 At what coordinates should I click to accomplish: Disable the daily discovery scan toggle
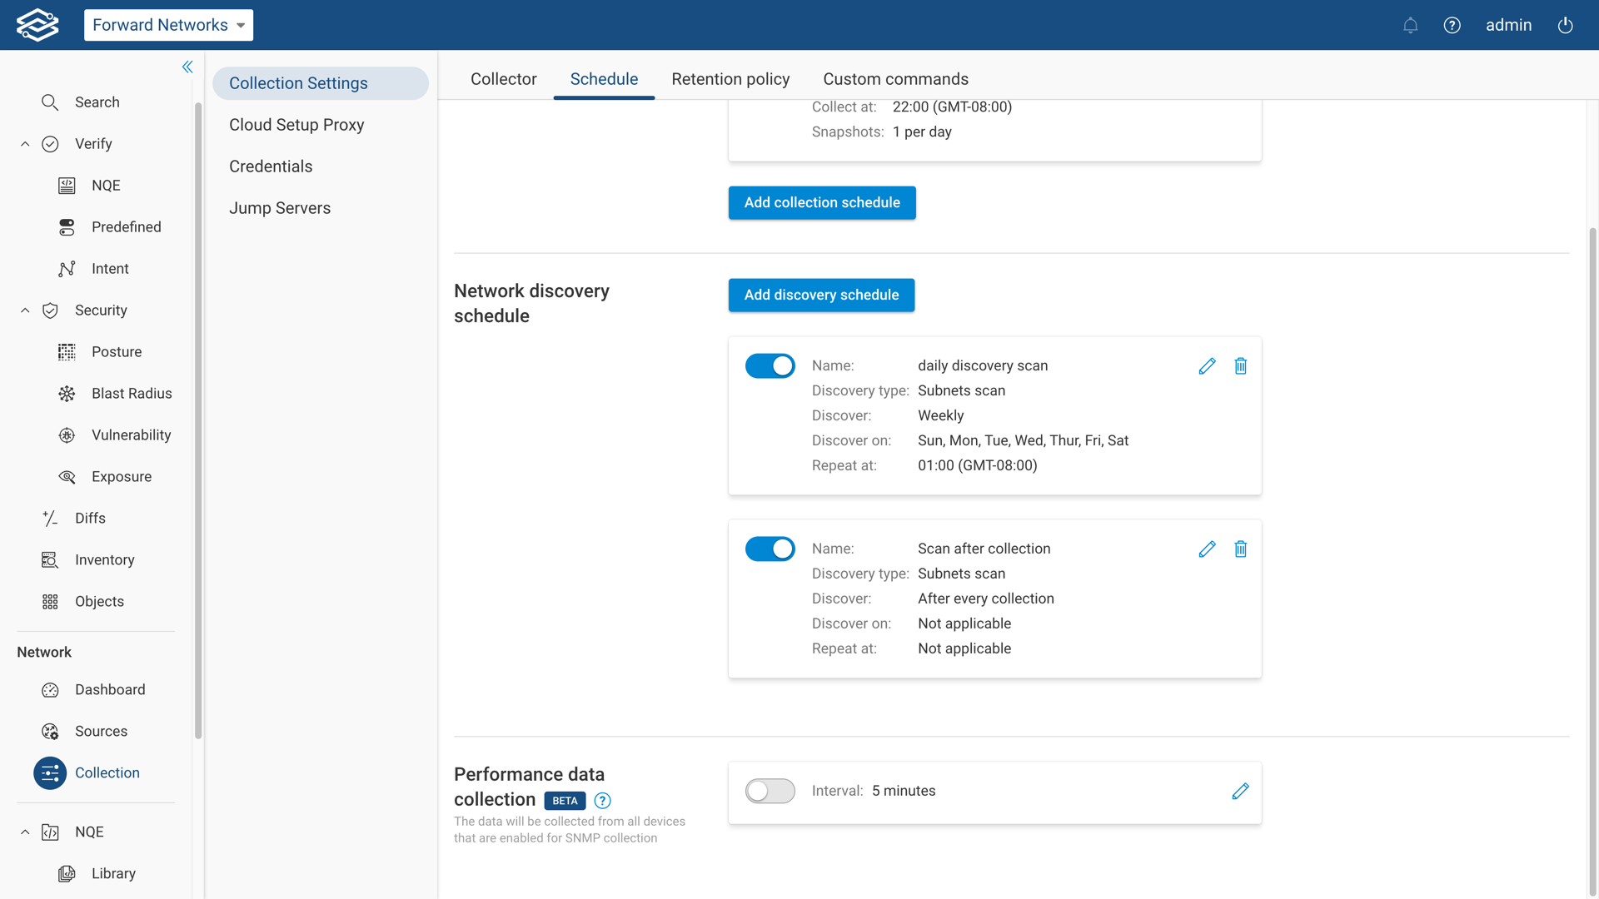pyautogui.click(x=770, y=366)
